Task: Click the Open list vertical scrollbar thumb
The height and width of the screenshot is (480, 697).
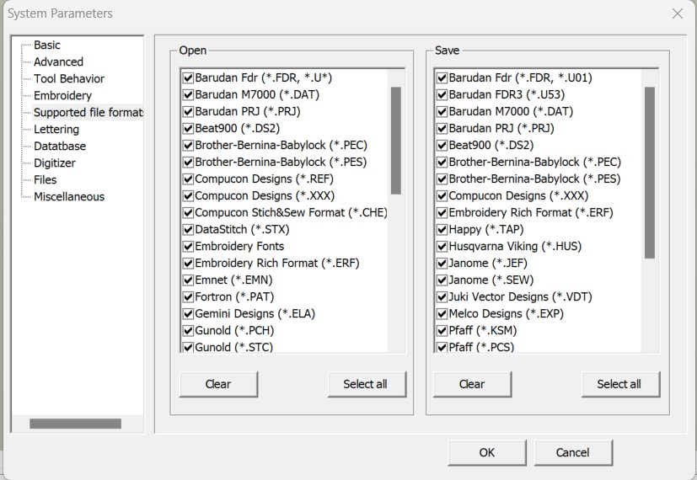Action: (396, 141)
